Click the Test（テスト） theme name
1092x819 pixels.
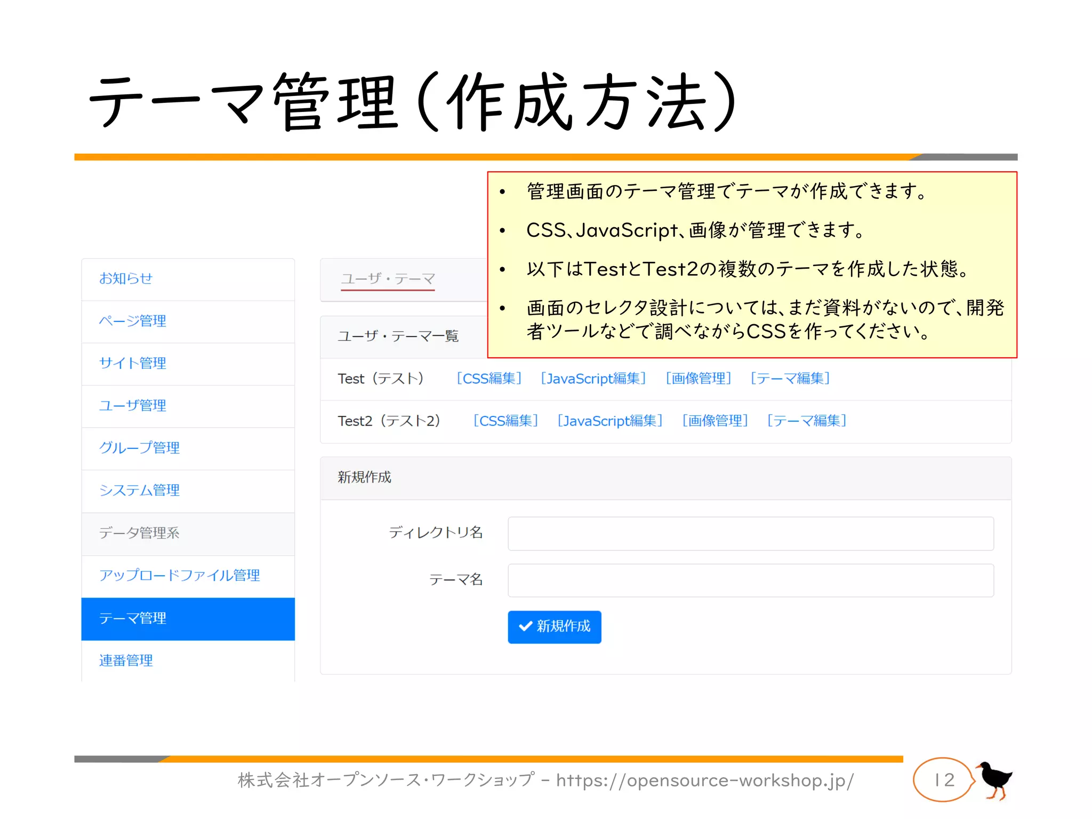click(x=381, y=379)
